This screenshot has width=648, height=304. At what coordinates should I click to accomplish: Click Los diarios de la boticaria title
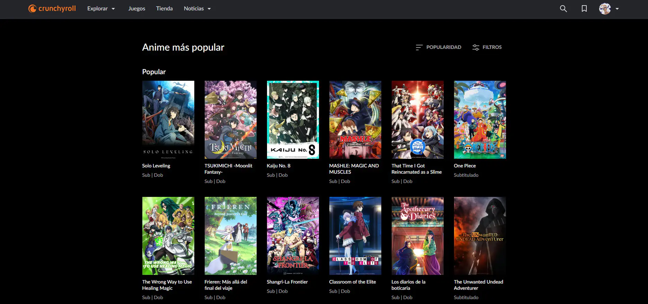(408, 285)
